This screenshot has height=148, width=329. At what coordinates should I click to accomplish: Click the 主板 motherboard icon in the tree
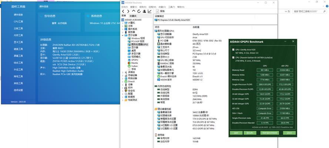click(x=126, y=26)
